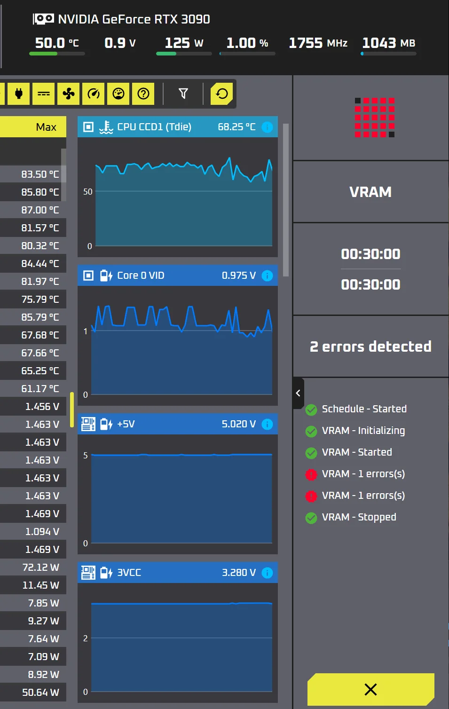Click the GPU temperature progress bar under 50.0 °C

pos(57,54)
